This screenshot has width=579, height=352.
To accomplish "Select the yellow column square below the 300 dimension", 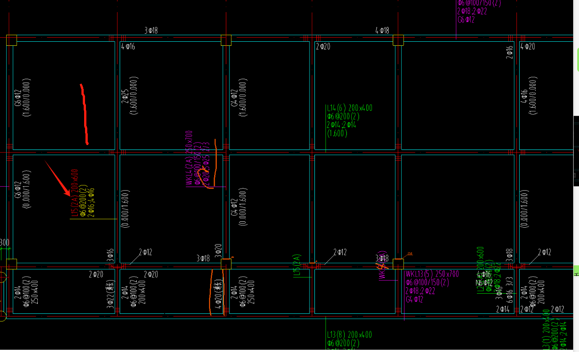I will (x=11, y=264).
